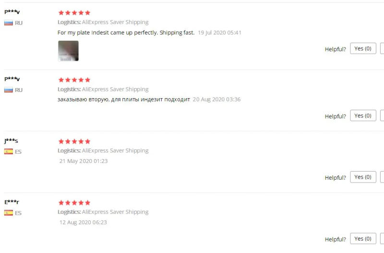Click the Russian-language review text
This screenshot has height=253, width=384.
(x=124, y=100)
